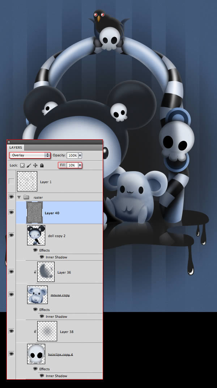The height and width of the screenshot is (388, 217).
Task: Click mouse copy layer thumbnail
Action: coord(37,295)
